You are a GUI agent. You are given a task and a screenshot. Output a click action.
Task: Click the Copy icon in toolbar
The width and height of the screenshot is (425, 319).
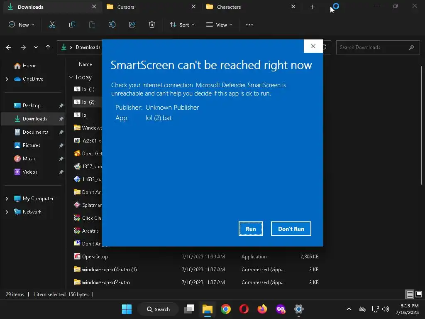72,25
